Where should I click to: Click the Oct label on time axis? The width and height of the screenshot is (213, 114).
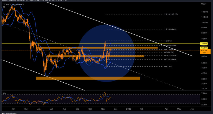click(90, 109)
